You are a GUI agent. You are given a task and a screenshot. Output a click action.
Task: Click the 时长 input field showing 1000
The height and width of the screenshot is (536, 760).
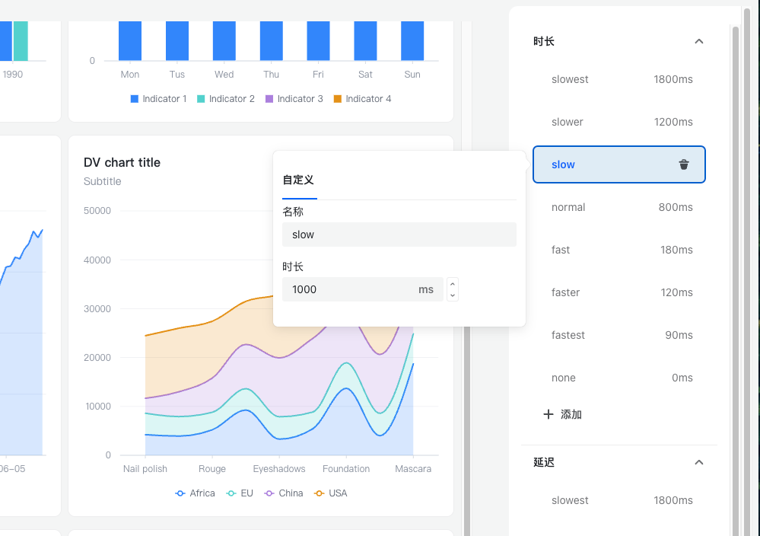(x=350, y=289)
